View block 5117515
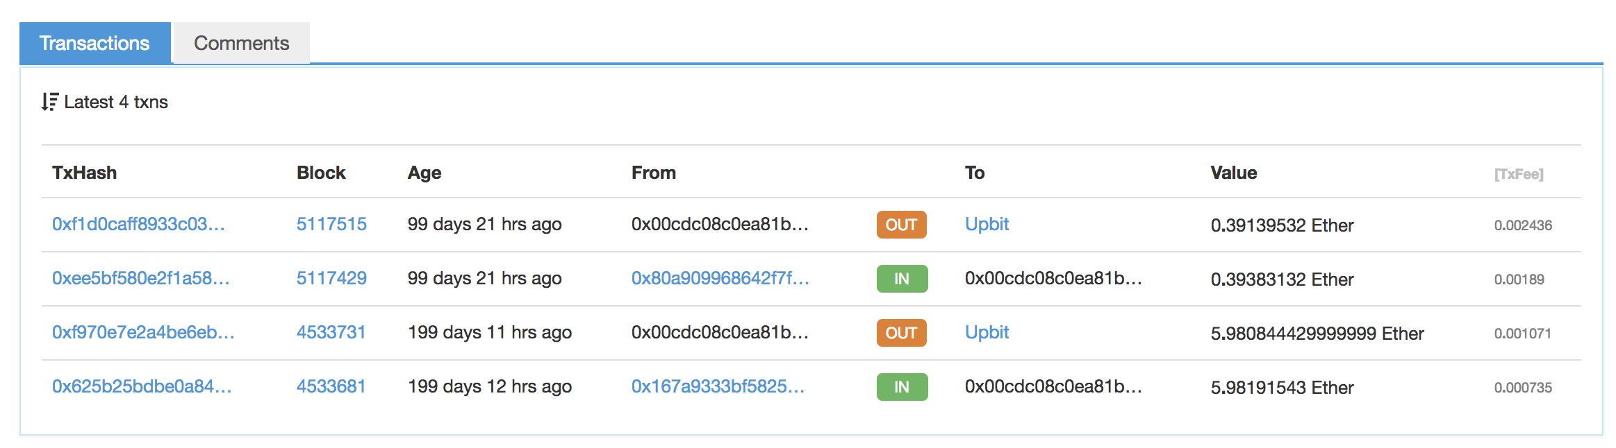1616x448 pixels. pos(331,224)
